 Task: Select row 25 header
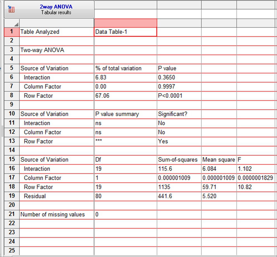[11, 250]
